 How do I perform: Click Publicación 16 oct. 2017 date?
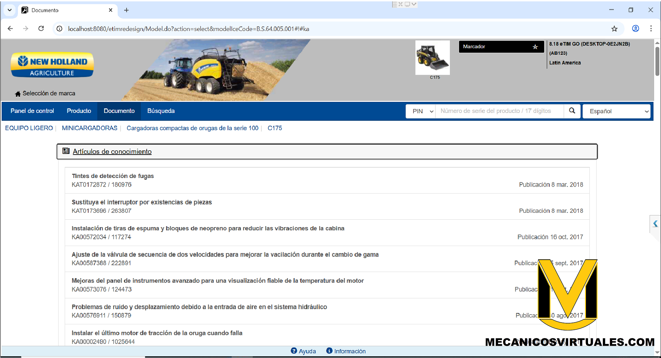550,237
